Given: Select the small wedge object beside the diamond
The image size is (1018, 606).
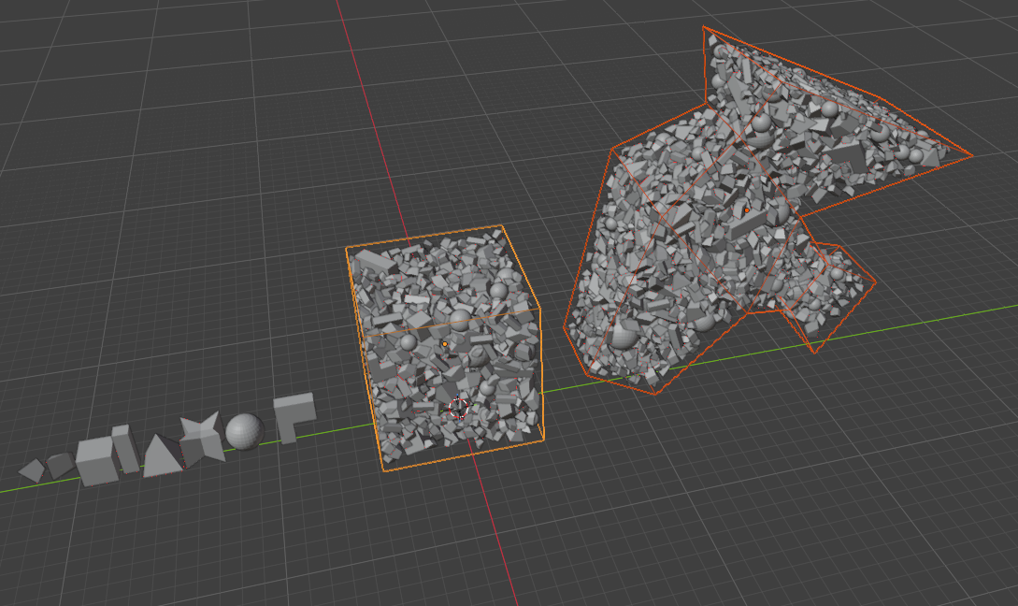Looking at the screenshot, I should pyautogui.click(x=60, y=465).
